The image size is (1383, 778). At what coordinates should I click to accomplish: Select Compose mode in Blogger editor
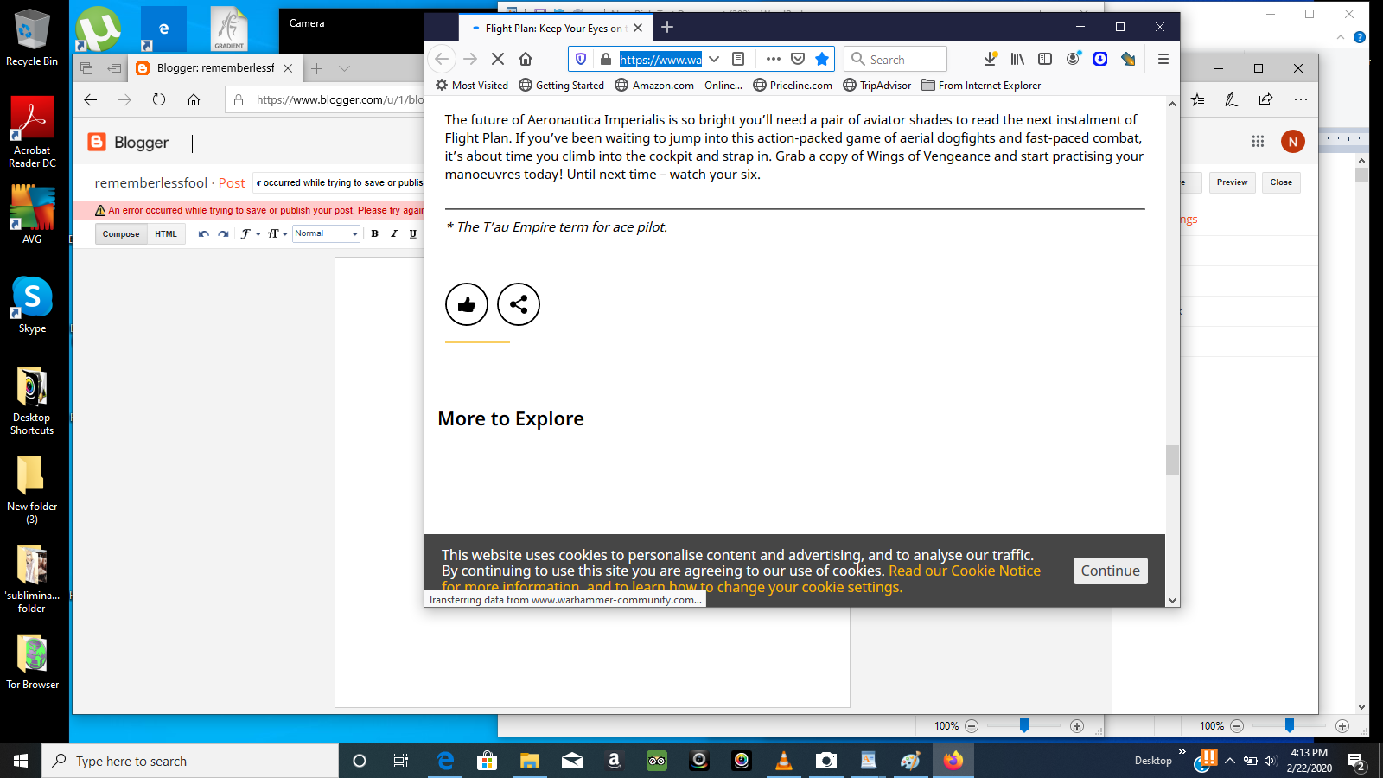click(121, 233)
